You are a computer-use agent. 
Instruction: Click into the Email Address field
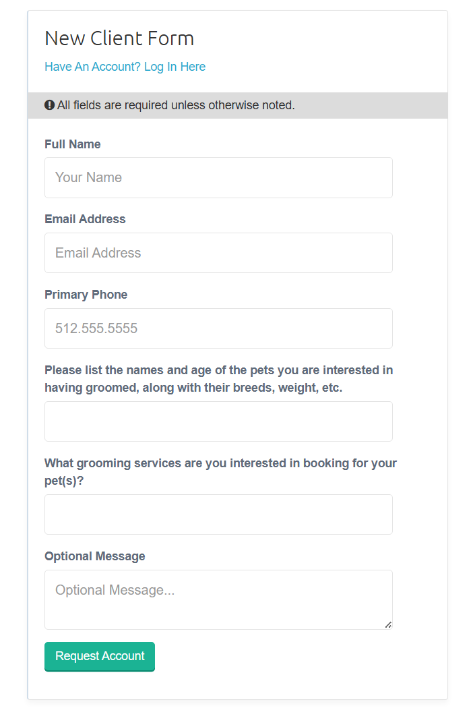coord(218,253)
